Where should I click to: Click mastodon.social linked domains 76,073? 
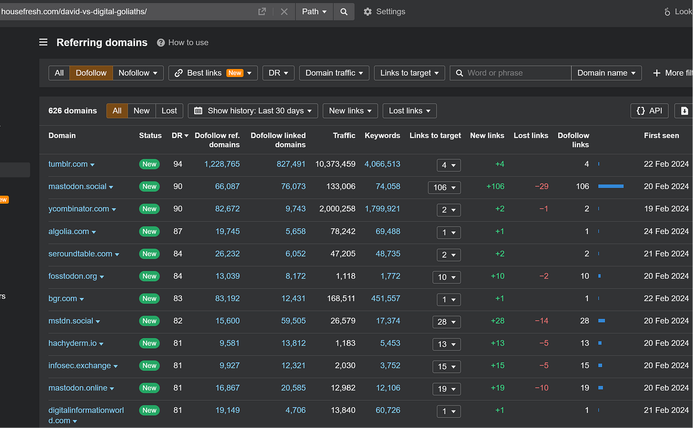pyautogui.click(x=293, y=186)
